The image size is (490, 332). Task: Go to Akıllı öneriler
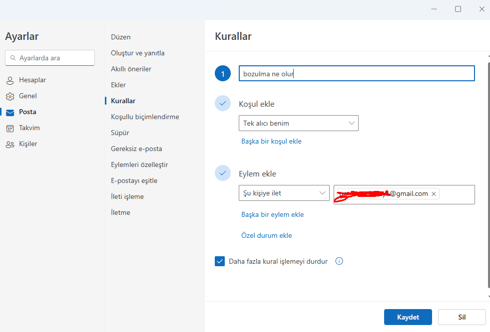click(131, 69)
